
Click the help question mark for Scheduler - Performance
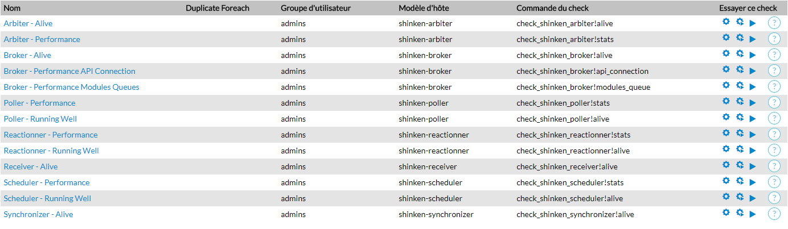click(774, 182)
